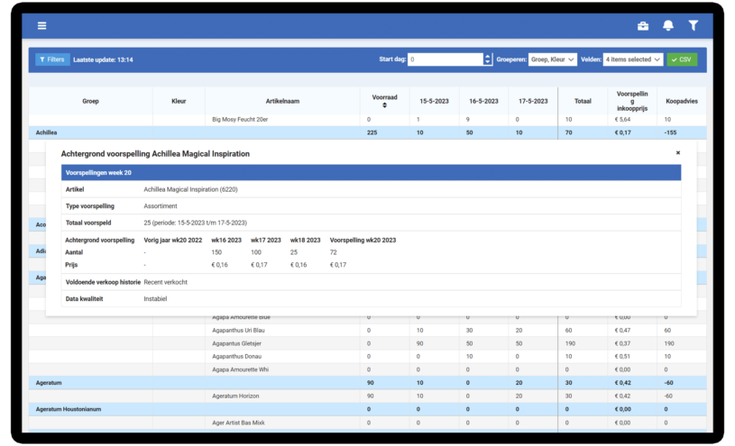This screenshot has width=735, height=446.
Task: Click the funnel filter icon in header
Action: coord(694,25)
